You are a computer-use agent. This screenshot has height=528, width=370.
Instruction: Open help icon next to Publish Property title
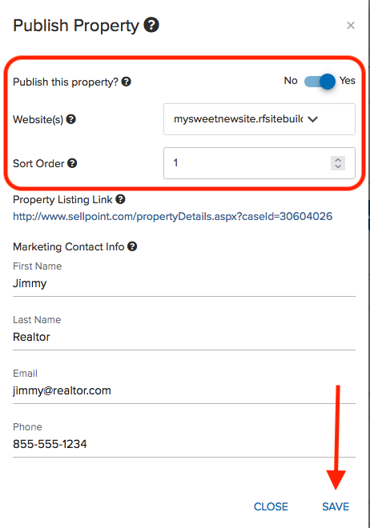tap(151, 25)
